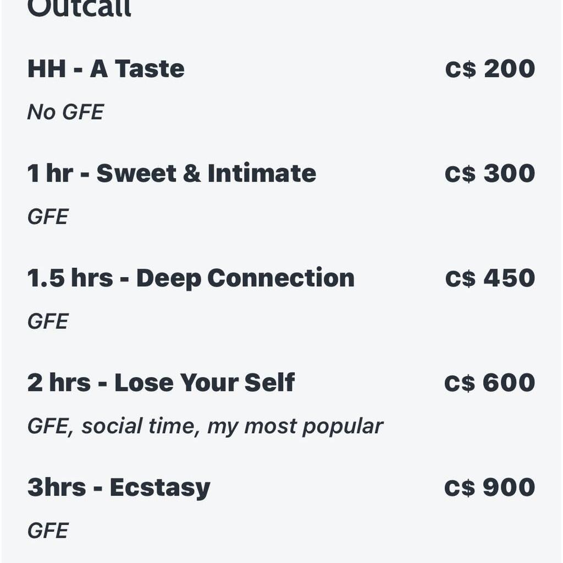
Task: Click the GFE note under Ecstasy
Action: click(x=48, y=531)
